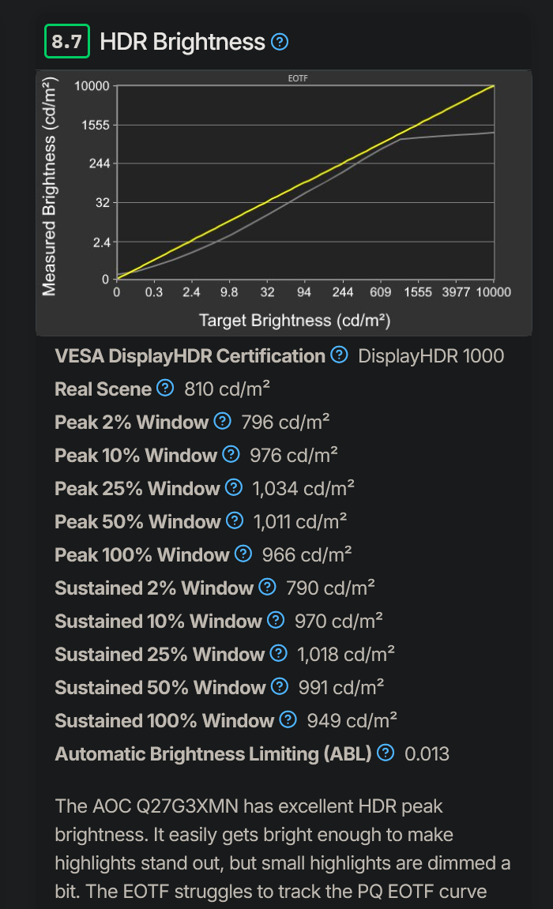Click the Sustained 25% Window question mark

coord(277,654)
